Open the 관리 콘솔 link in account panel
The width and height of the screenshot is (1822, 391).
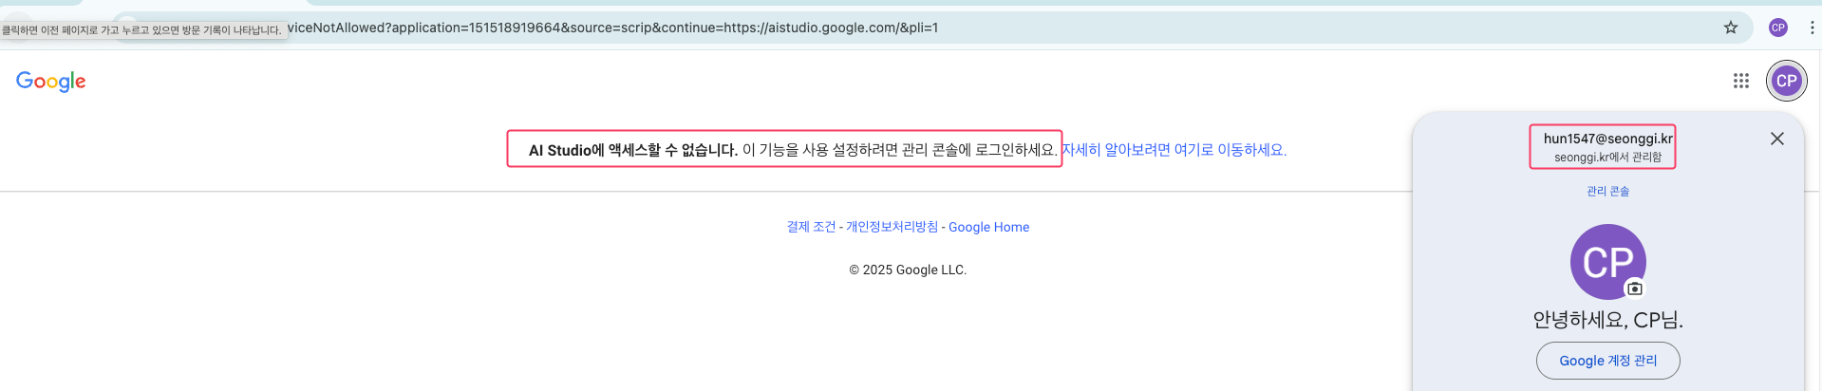1607,192
